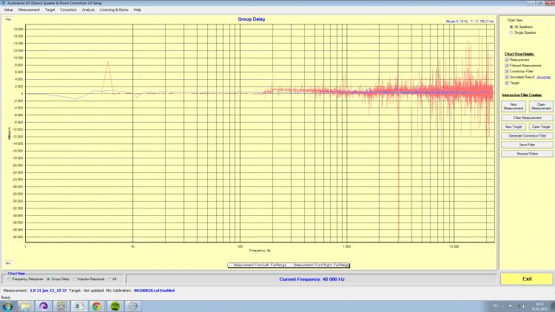Switch chart to Frequency Response view
555x312 pixels.
[10, 279]
